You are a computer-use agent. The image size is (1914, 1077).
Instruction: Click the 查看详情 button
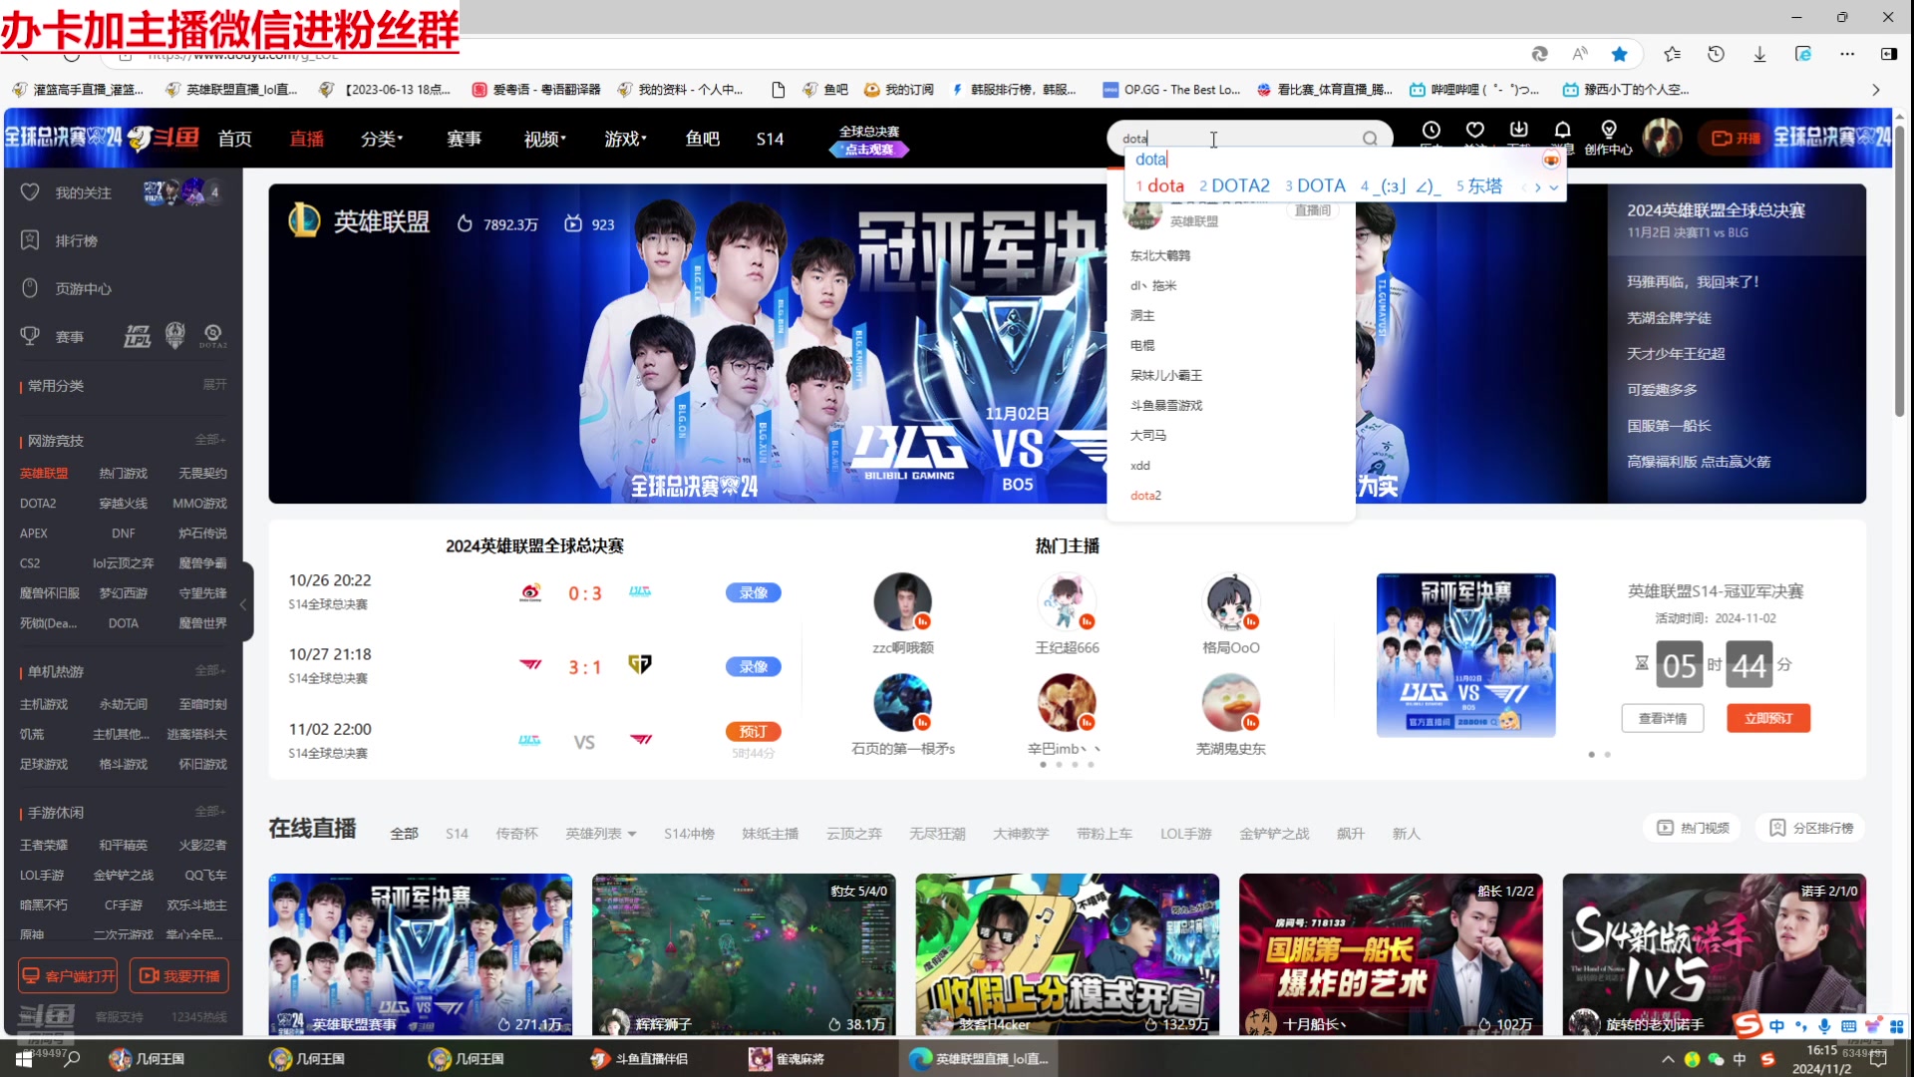click(1662, 718)
